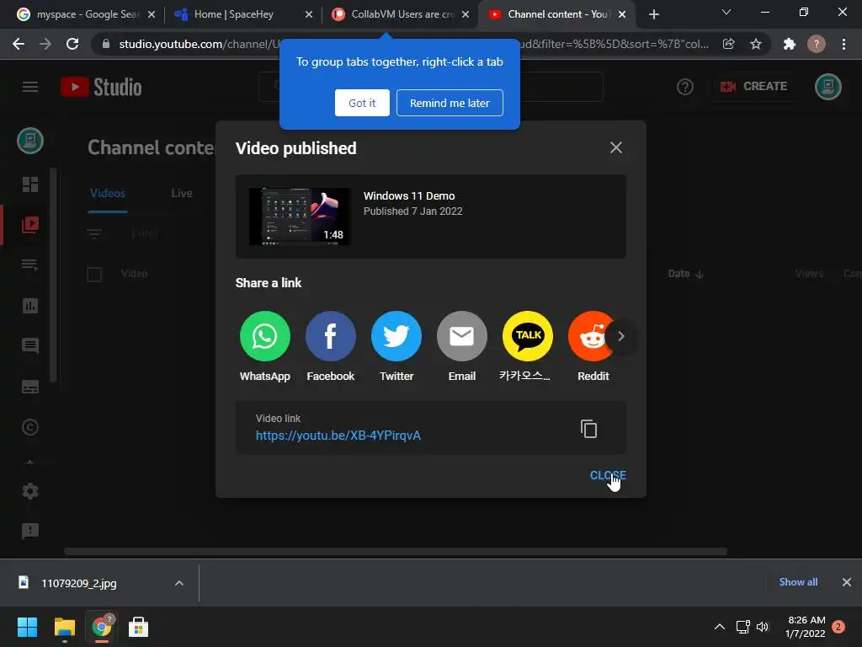Go back in browser
This screenshot has height=647, width=862.
click(x=19, y=44)
